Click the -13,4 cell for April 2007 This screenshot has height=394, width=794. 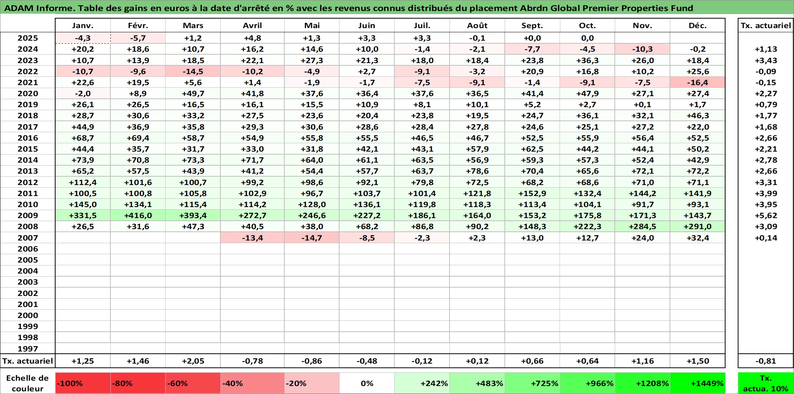click(x=252, y=238)
